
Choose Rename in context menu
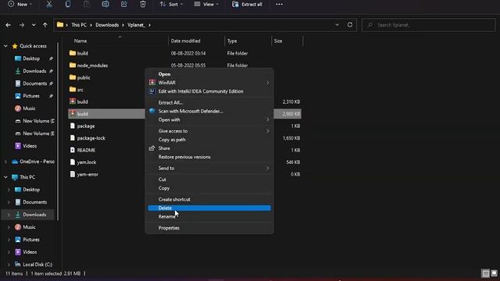tap(209, 217)
